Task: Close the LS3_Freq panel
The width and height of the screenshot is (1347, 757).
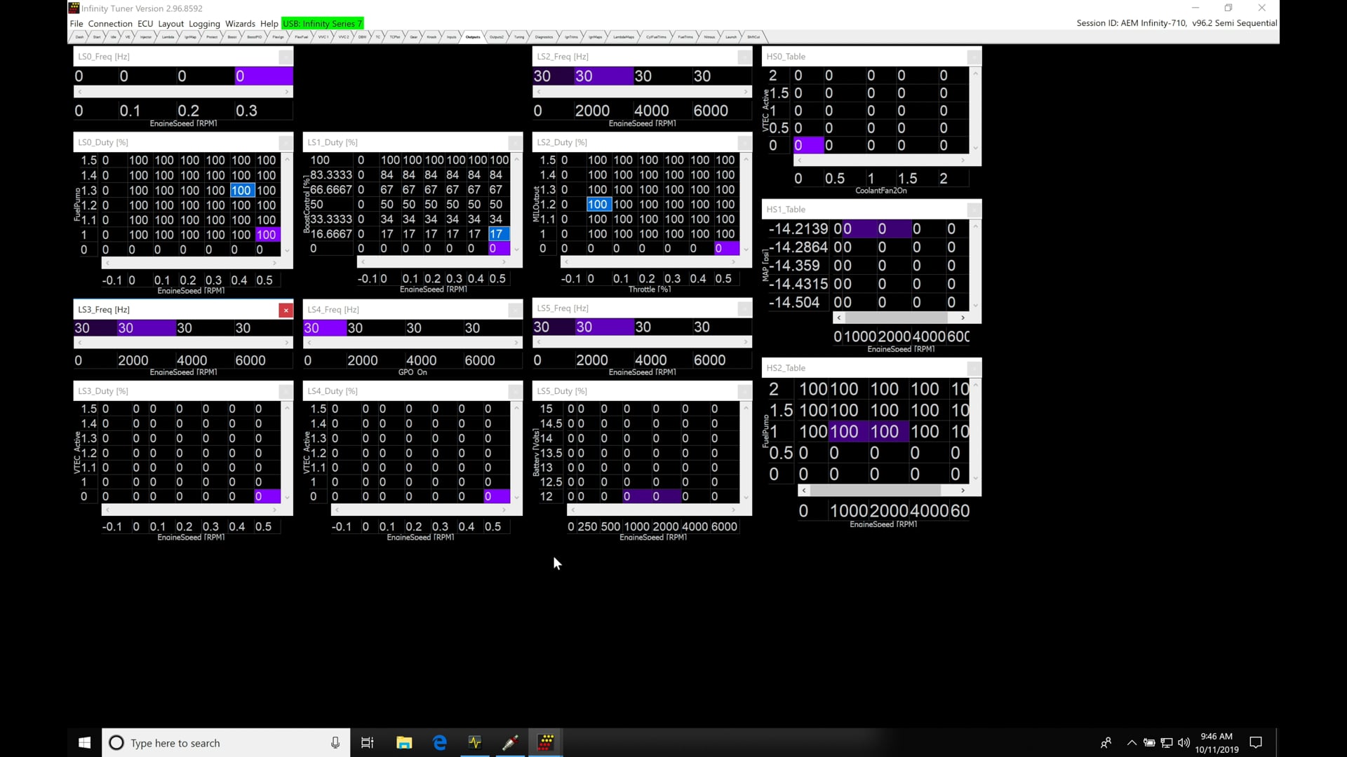Action: 286,310
